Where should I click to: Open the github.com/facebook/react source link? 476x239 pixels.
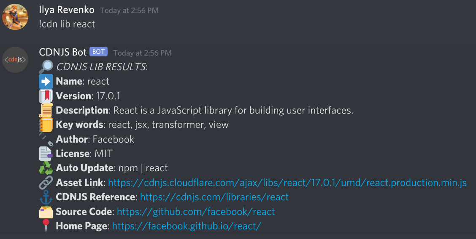pyautogui.click(x=196, y=212)
